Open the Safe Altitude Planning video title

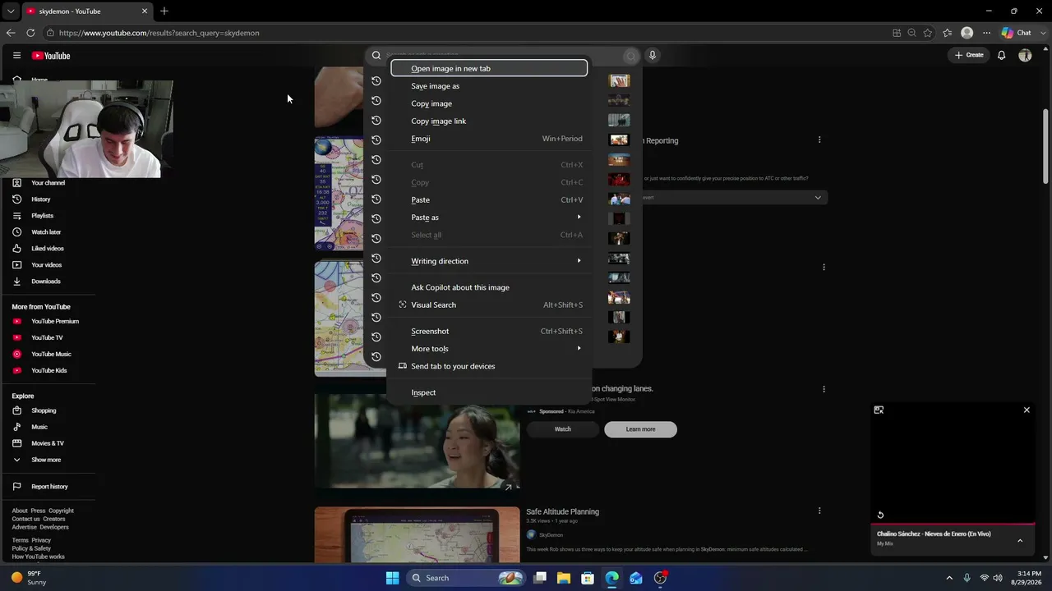pos(562,511)
